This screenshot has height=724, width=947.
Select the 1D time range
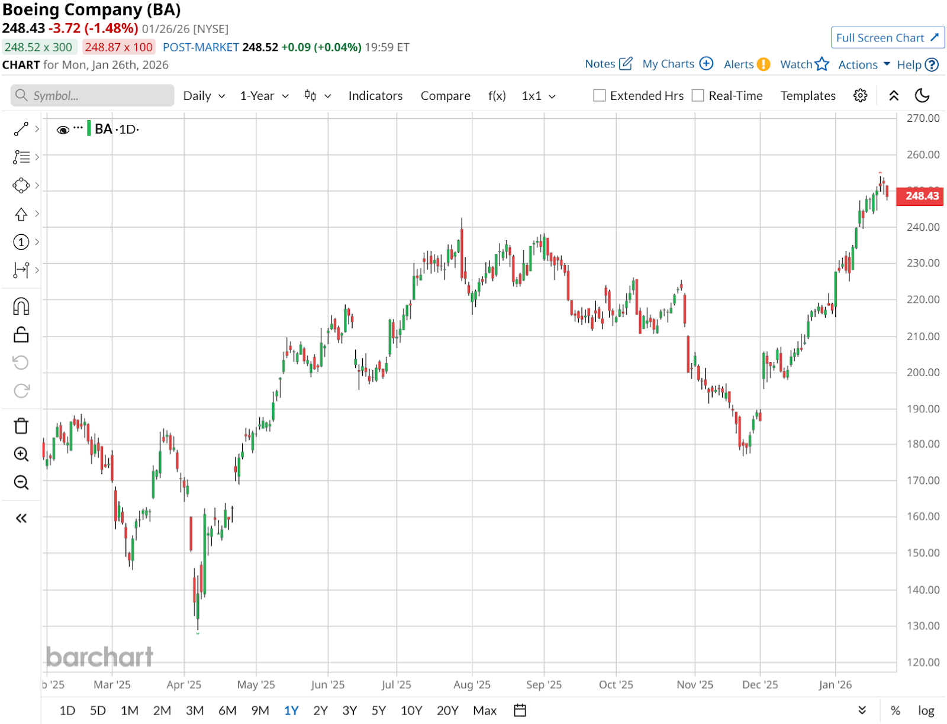pos(67,710)
